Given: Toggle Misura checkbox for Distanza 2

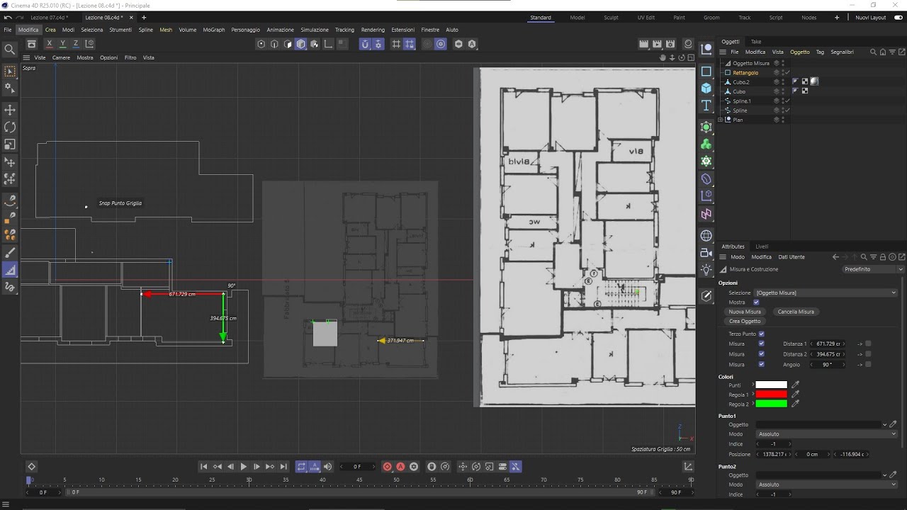Looking at the screenshot, I should coord(761,354).
